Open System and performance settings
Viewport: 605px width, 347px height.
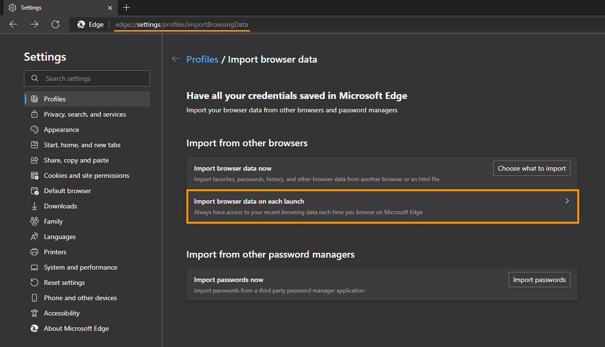[x=87, y=267]
